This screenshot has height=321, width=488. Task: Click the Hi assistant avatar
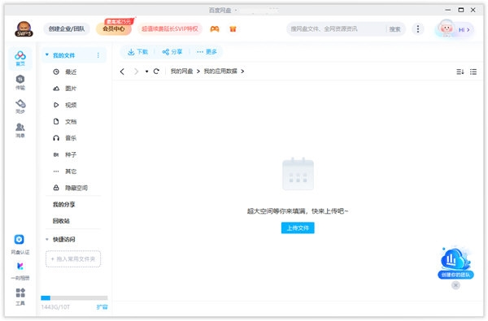[x=447, y=28]
